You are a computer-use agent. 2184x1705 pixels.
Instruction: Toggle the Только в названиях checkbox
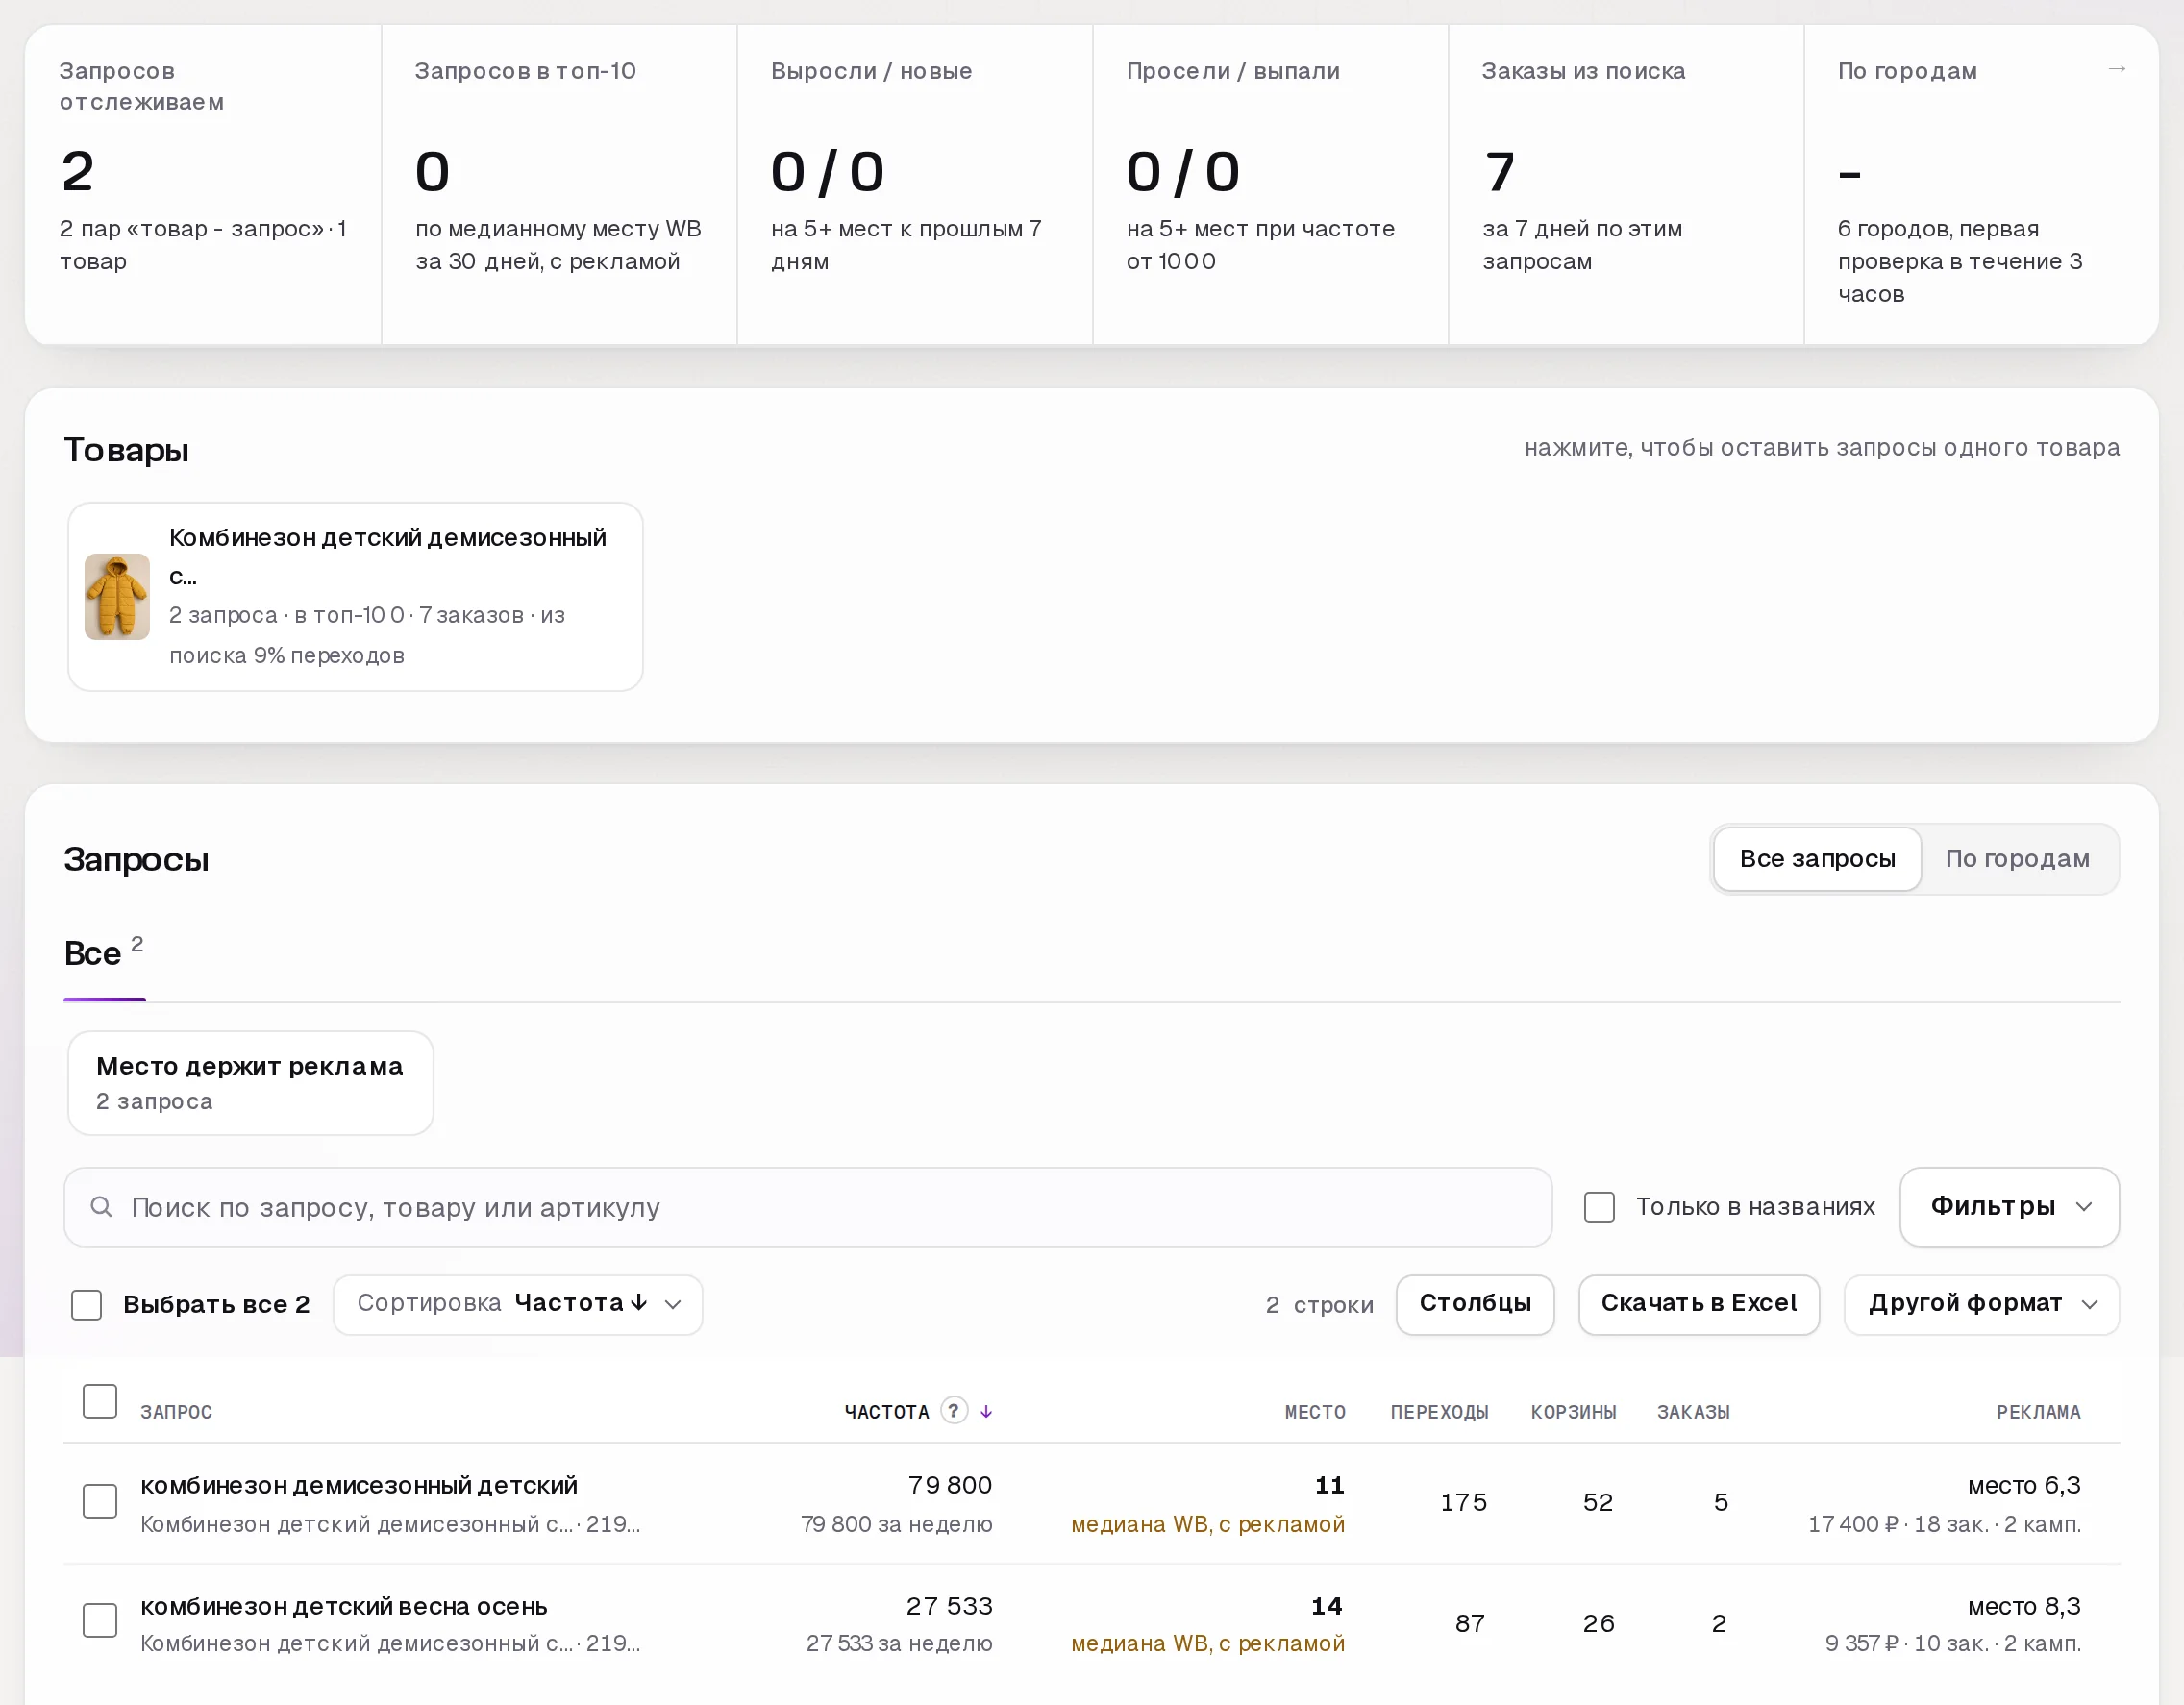coord(1599,1206)
